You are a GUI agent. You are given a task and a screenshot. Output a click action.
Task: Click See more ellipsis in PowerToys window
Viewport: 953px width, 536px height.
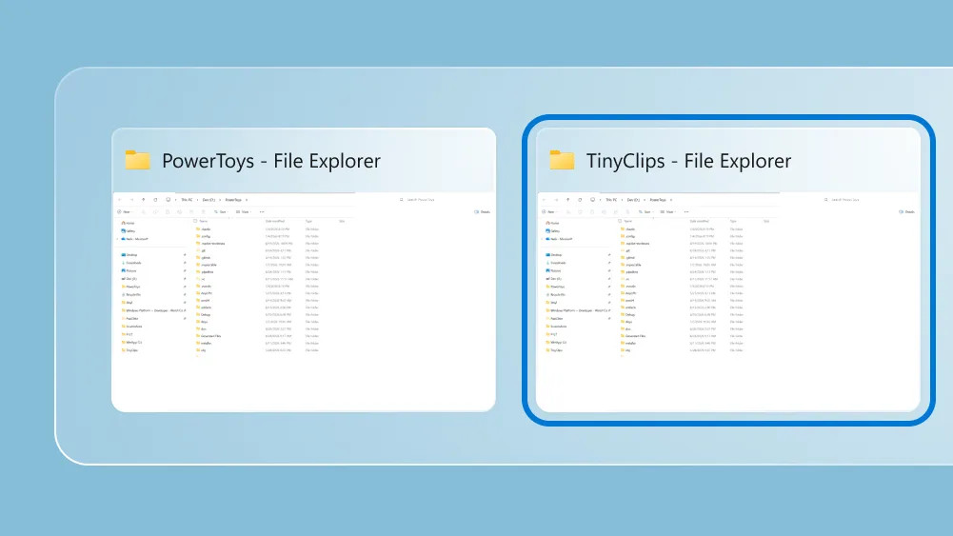pyautogui.click(x=262, y=212)
